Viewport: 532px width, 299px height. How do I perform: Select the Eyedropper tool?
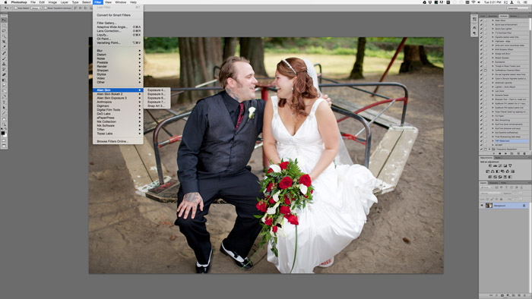point(4,47)
